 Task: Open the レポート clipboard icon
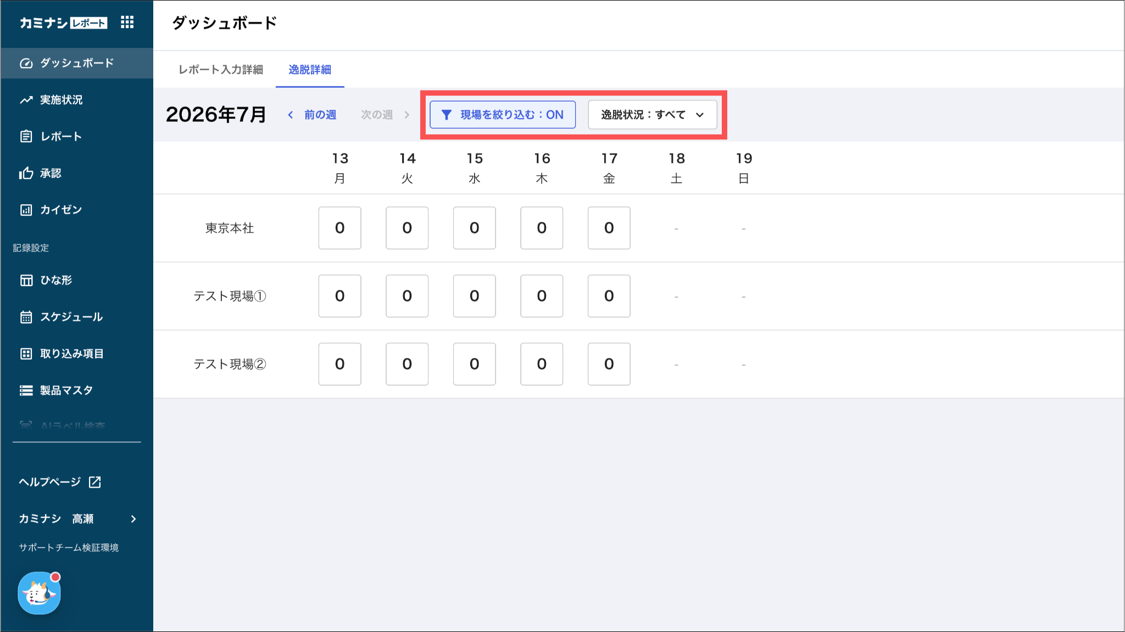point(26,136)
